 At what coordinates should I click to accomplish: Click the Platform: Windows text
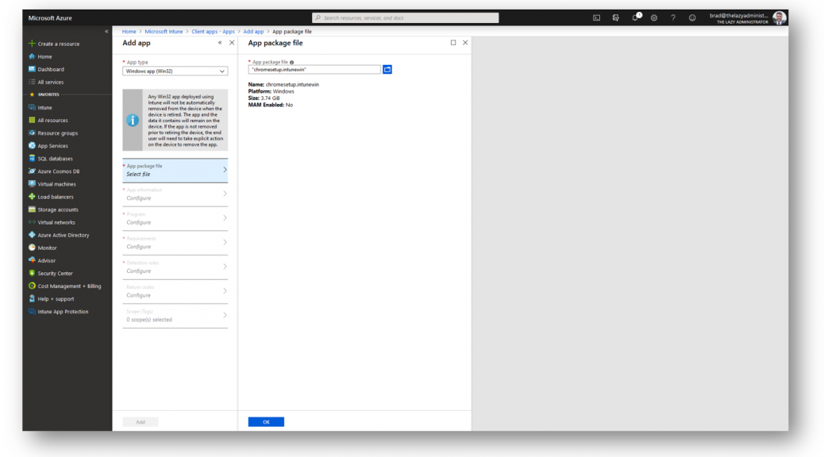(271, 91)
